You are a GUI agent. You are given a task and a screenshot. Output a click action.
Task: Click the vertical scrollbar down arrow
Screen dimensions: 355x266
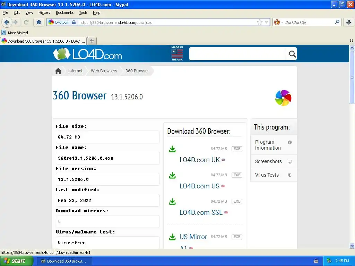click(x=352, y=246)
